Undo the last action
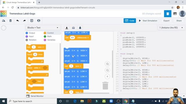The image size is (186, 104). [x=17, y=21]
